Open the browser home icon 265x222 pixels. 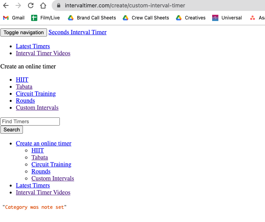click(x=43, y=5)
